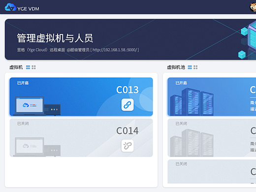Select the C013 virtual machine name
Viewport: 256px width, 192px height.
click(x=128, y=90)
